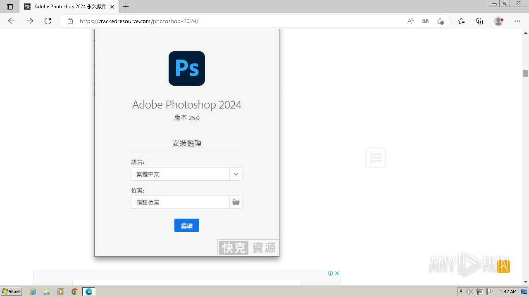
Task: Refresh the current page
Action: (48, 21)
